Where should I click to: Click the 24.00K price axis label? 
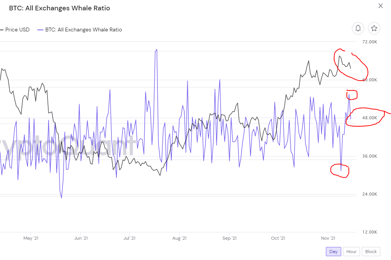(367, 194)
